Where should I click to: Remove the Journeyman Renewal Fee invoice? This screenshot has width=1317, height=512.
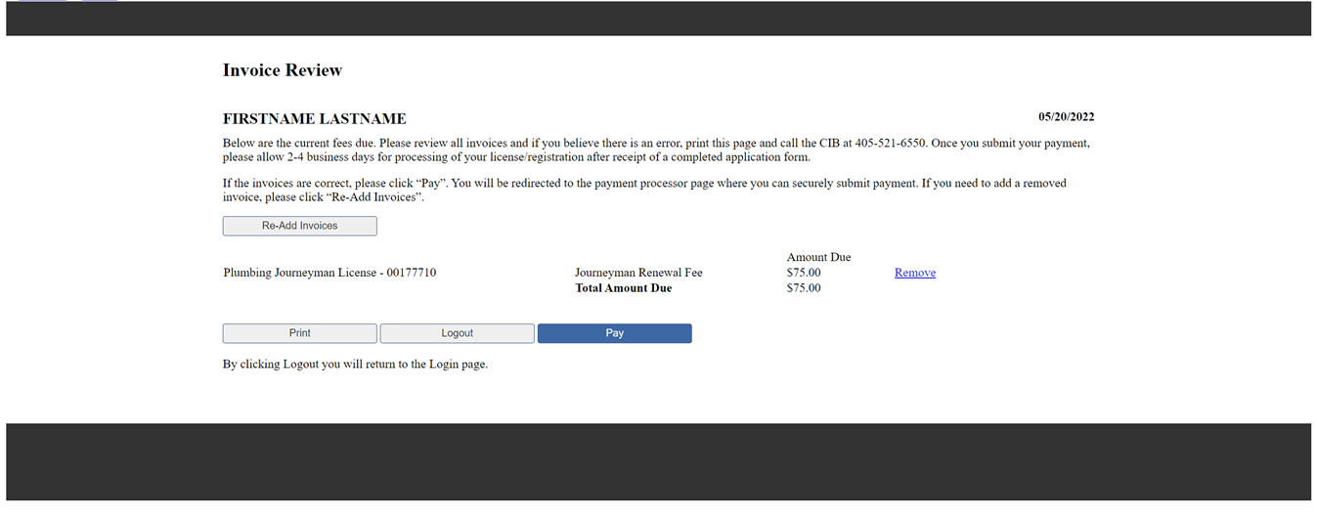pos(914,273)
